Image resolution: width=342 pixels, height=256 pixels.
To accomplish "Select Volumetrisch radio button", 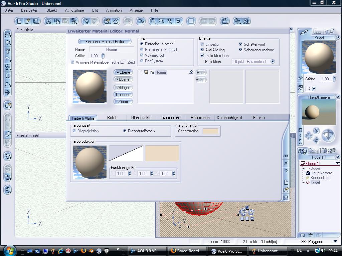I will pos(142,55).
